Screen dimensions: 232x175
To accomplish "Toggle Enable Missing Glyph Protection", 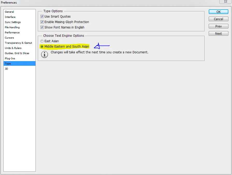I will pos(42,22).
